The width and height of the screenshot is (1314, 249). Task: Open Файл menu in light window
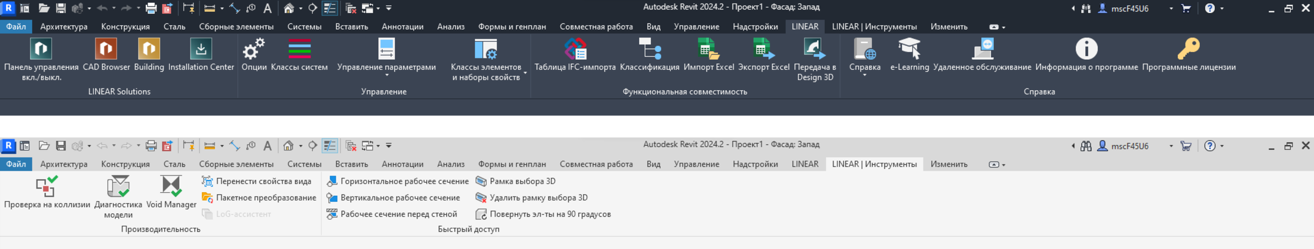click(x=16, y=164)
